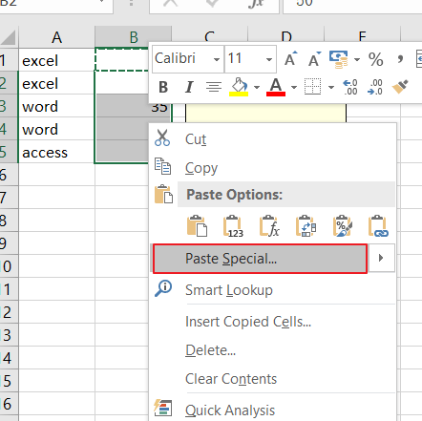Apply yellow fill color bucket

tap(239, 87)
